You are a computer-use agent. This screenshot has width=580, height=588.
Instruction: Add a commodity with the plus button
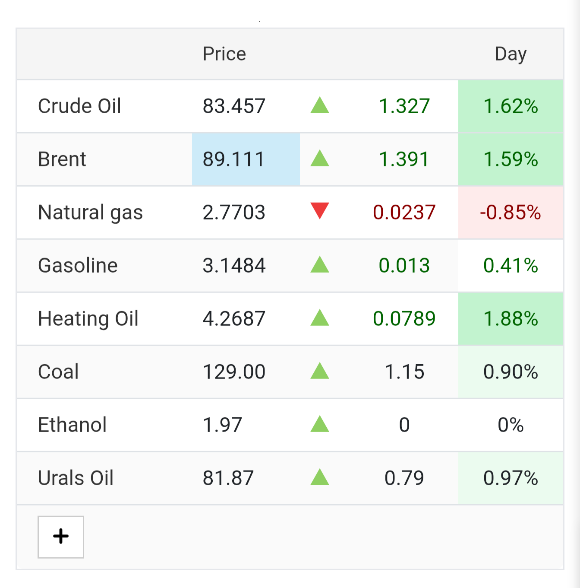61,537
